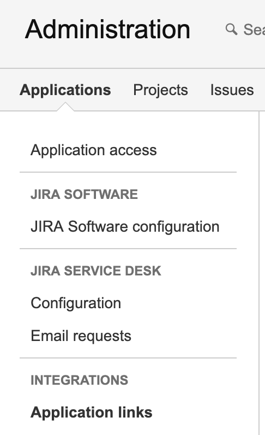
Task: Click the search magnifier icon
Action: click(x=231, y=29)
